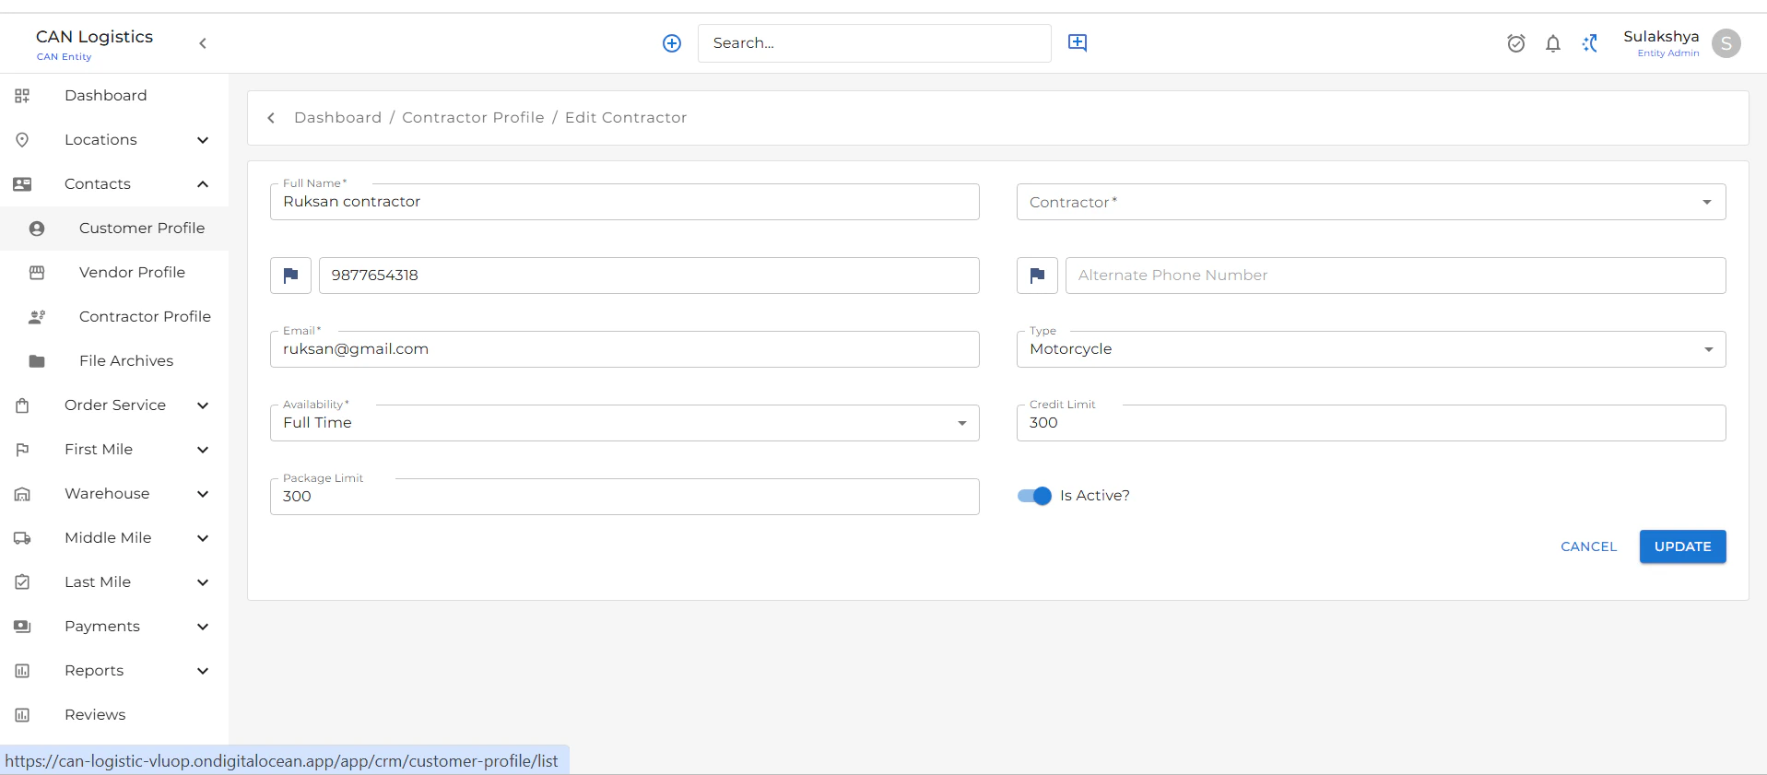This screenshot has height=775, width=1767.
Task: Open the Contractor dropdown
Action: 1372,202
